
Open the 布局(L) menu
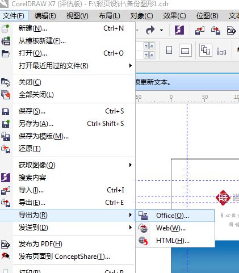(x=110, y=16)
